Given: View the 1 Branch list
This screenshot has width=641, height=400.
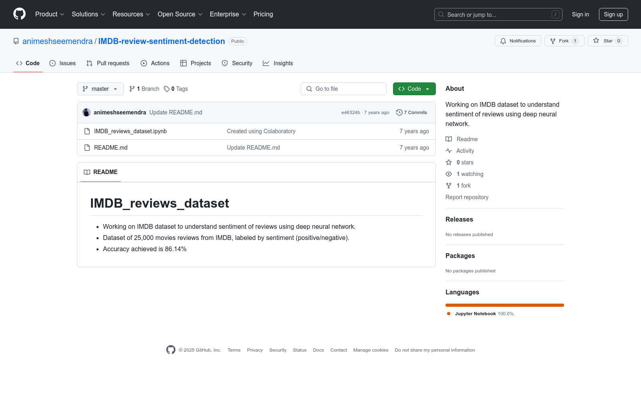Looking at the screenshot, I should (144, 89).
